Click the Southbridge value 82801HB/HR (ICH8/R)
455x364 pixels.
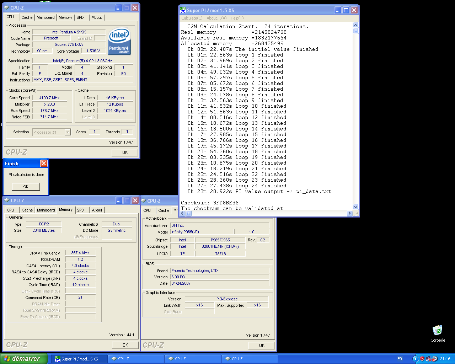click(220, 246)
